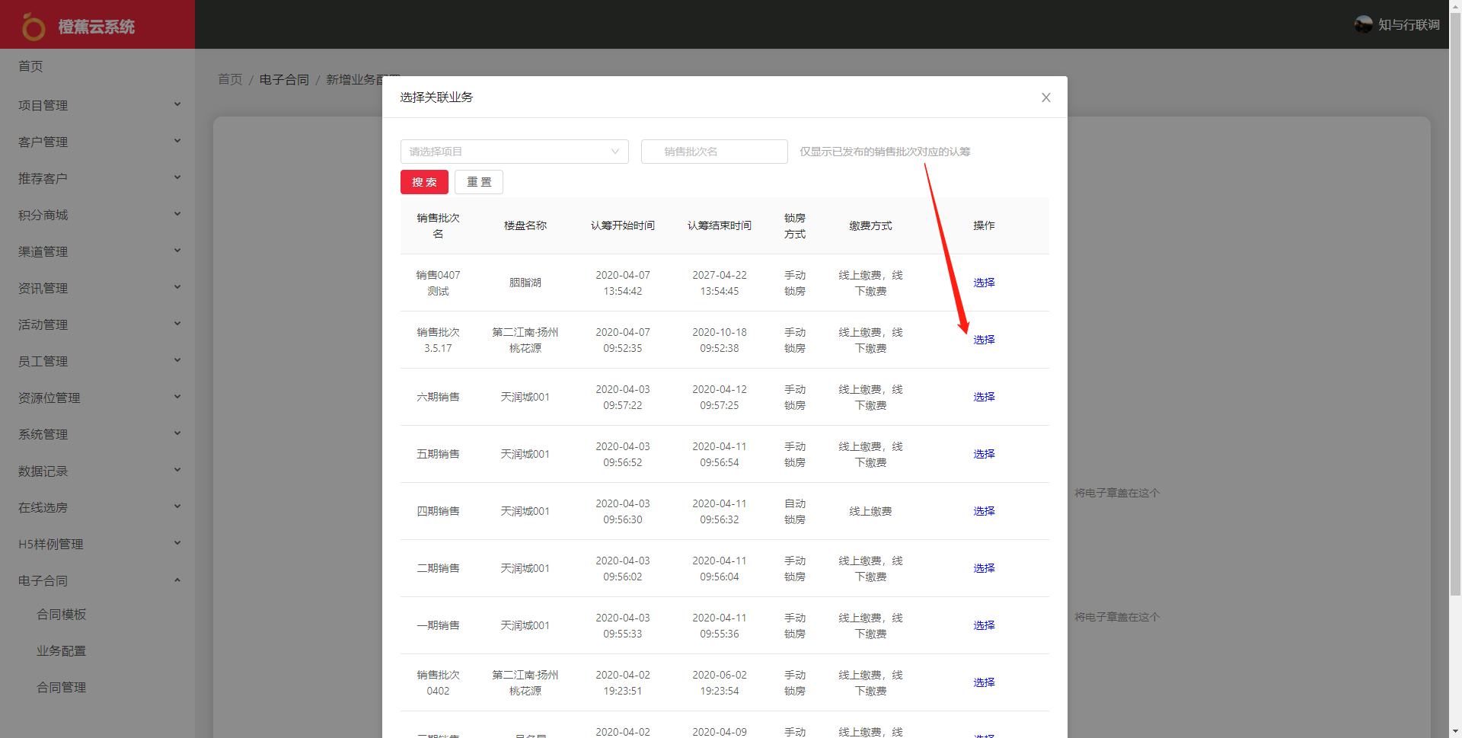
Task: Open the 请选择项目 dropdown
Action: click(x=515, y=152)
